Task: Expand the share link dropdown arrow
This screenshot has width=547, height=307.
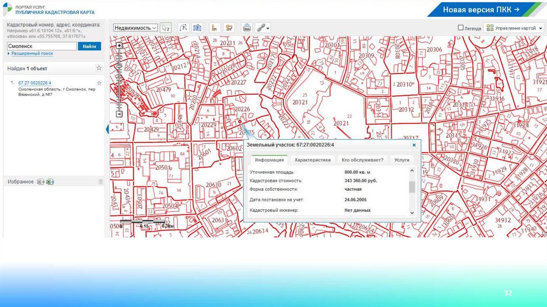Action: click(268, 28)
